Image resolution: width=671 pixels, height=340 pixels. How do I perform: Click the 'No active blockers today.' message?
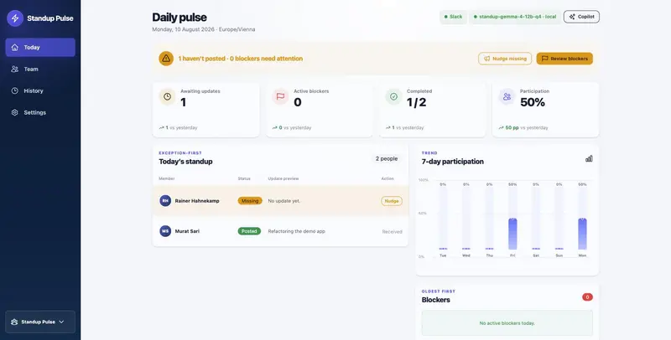[507, 323]
